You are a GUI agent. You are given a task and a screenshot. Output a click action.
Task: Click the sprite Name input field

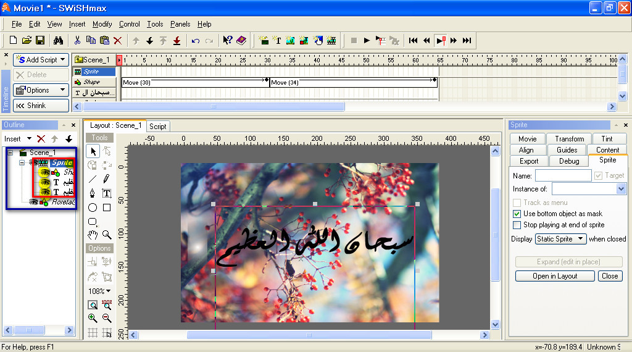point(563,176)
